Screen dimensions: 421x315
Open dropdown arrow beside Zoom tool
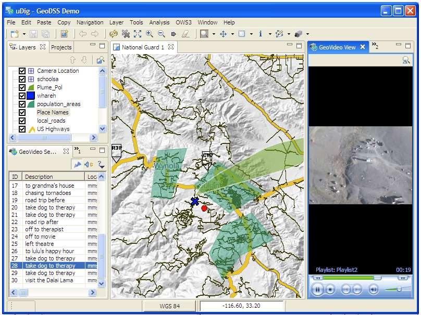point(214,34)
